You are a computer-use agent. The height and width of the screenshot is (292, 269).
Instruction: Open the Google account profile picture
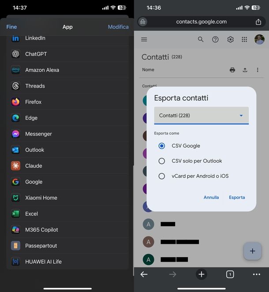(259, 40)
